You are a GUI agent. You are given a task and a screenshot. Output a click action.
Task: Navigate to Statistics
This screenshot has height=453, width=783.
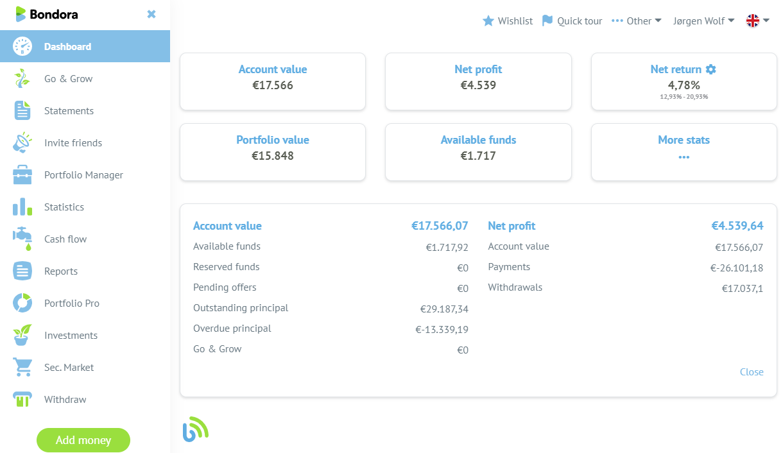click(85, 207)
